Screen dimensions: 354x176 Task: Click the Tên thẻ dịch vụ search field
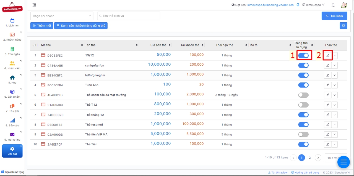coord(129,16)
